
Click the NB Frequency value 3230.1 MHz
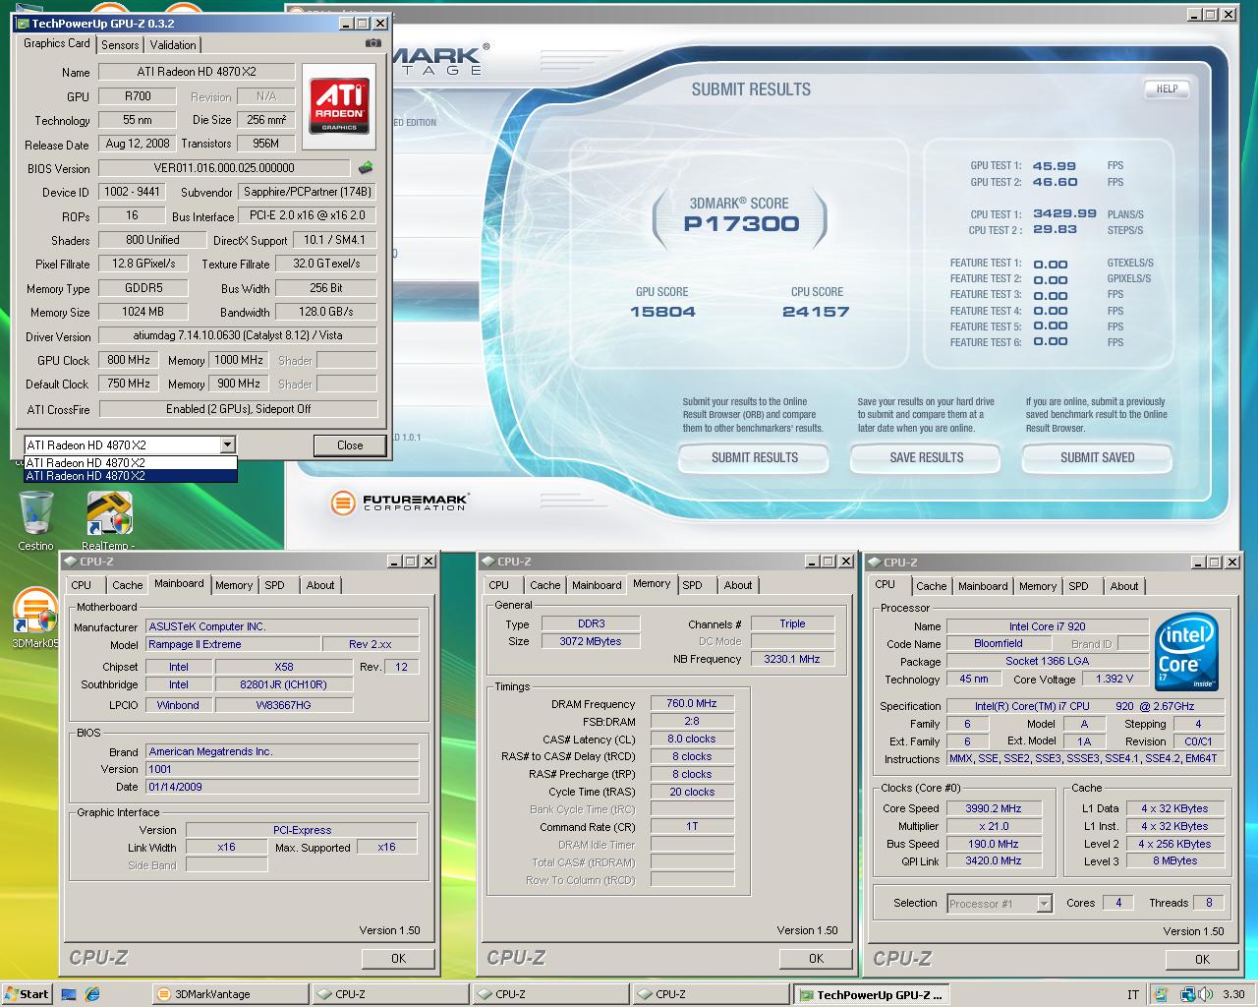(x=792, y=659)
